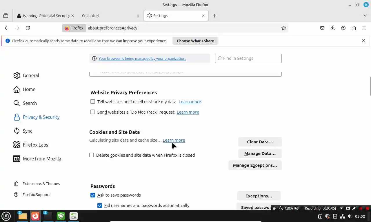Bookmark this page with star icon
Screen dimensions: 371x222
click(x=284, y=28)
